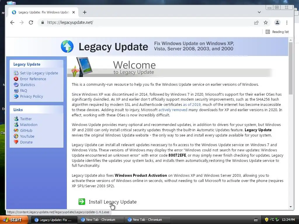
Task: Click the FAQ question mark icon
Action: (x=16, y=90)
